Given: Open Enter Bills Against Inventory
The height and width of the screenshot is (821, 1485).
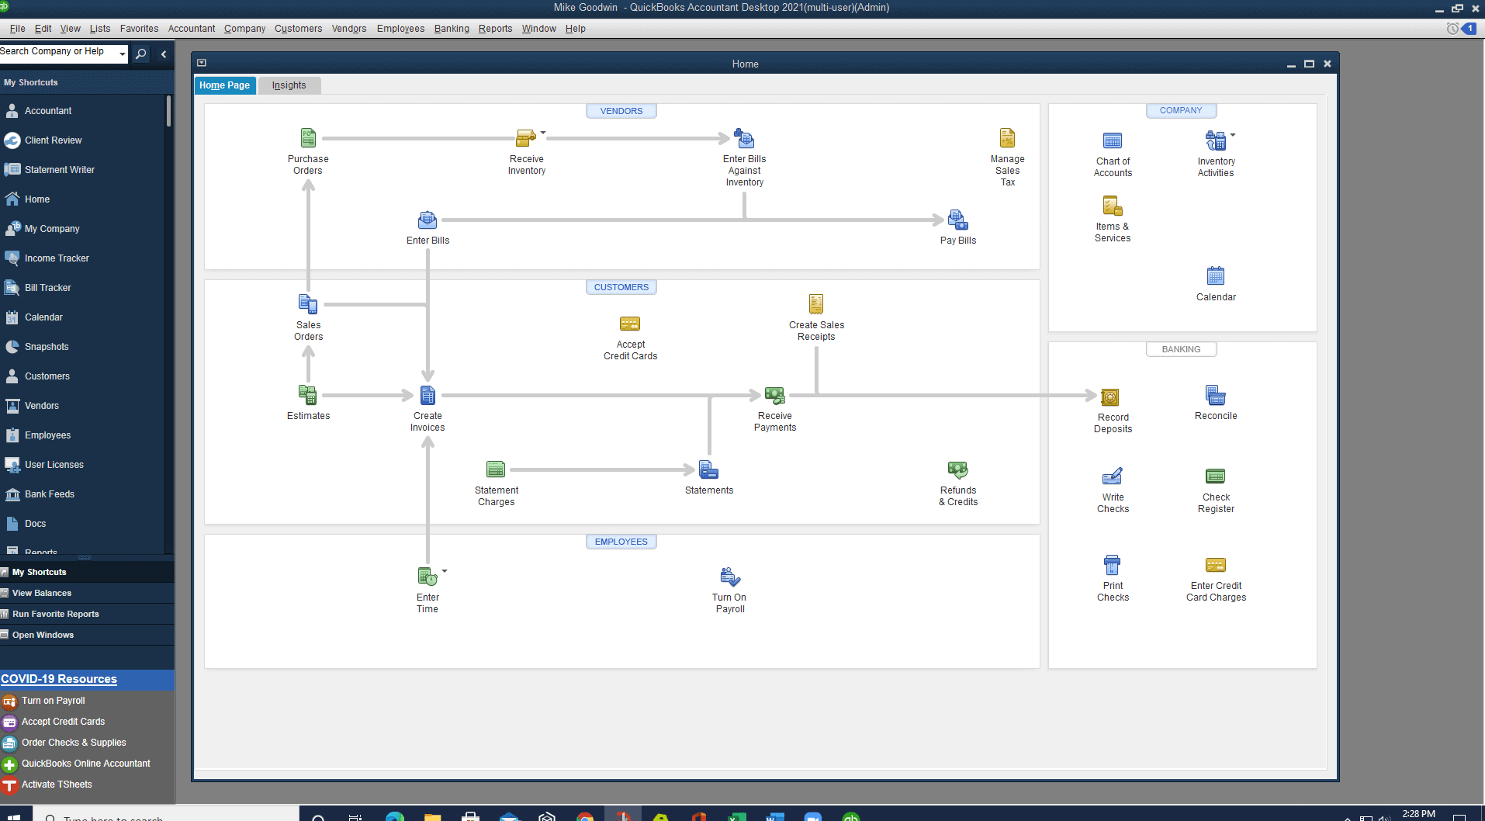Looking at the screenshot, I should (744, 138).
